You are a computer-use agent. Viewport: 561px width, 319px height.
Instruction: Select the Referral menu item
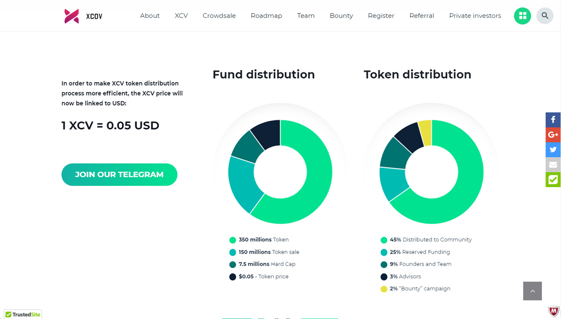click(422, 16)
